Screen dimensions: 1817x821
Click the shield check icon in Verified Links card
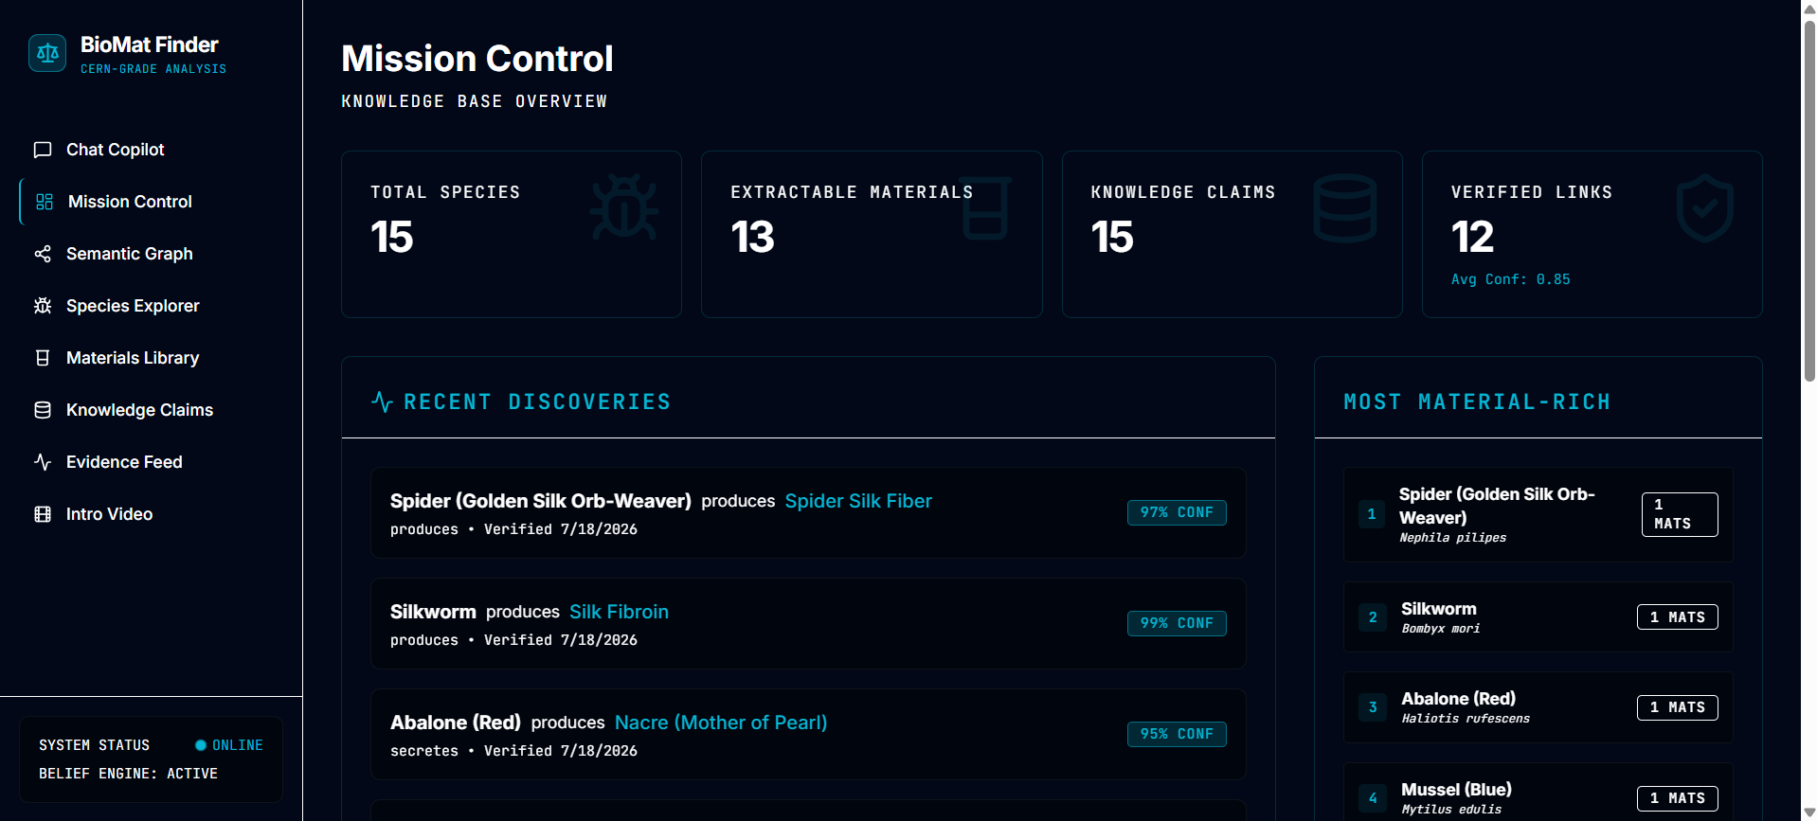pyautogui.click(x=1704, y=207)
